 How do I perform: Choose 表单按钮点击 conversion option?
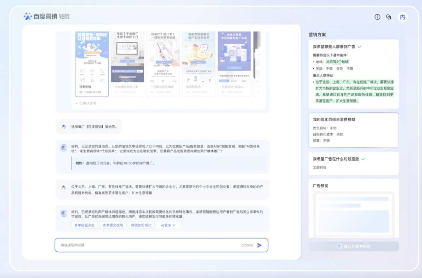(84, 225)
